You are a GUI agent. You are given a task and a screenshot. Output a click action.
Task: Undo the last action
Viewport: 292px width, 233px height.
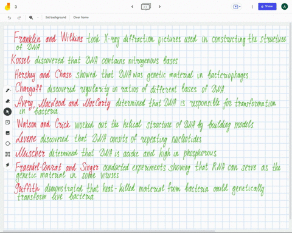[x=9, y=18]
